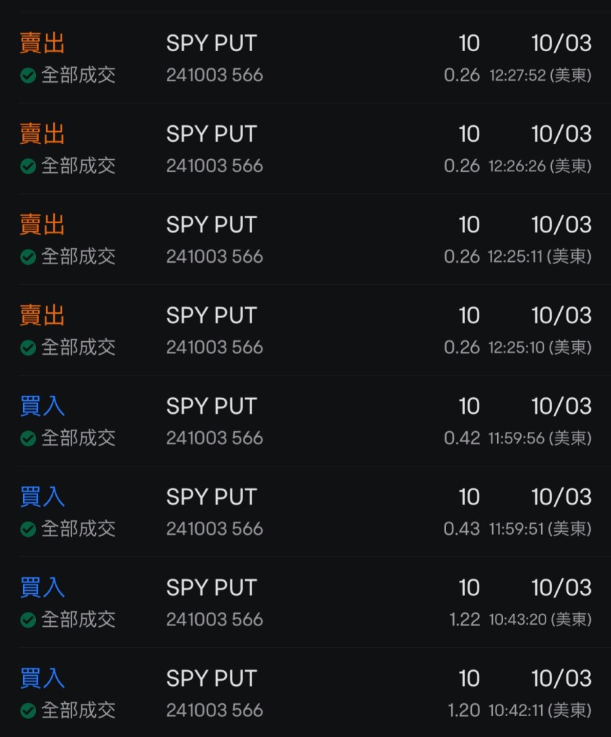The width and height of the screenshot is (611, 737).
Task: Click the 1.22 fill price
Action: 463,620
